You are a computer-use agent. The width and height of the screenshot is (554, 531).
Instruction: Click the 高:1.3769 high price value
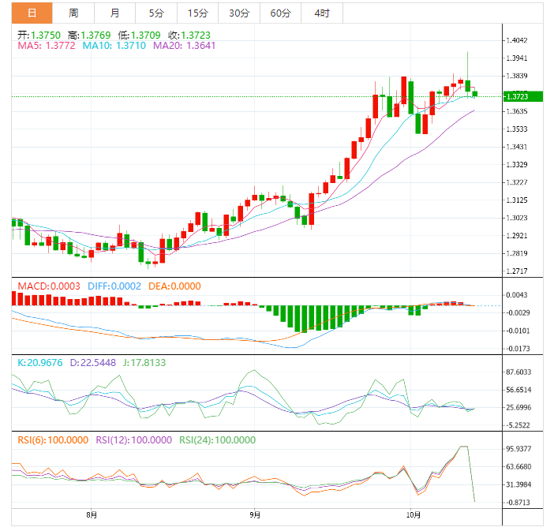point(89,35)
